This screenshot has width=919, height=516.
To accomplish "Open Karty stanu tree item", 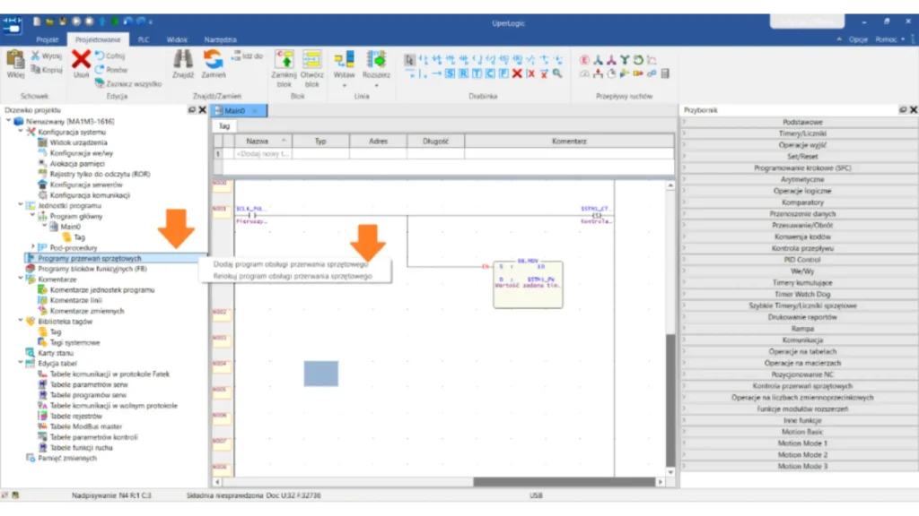I will (56, 353).
